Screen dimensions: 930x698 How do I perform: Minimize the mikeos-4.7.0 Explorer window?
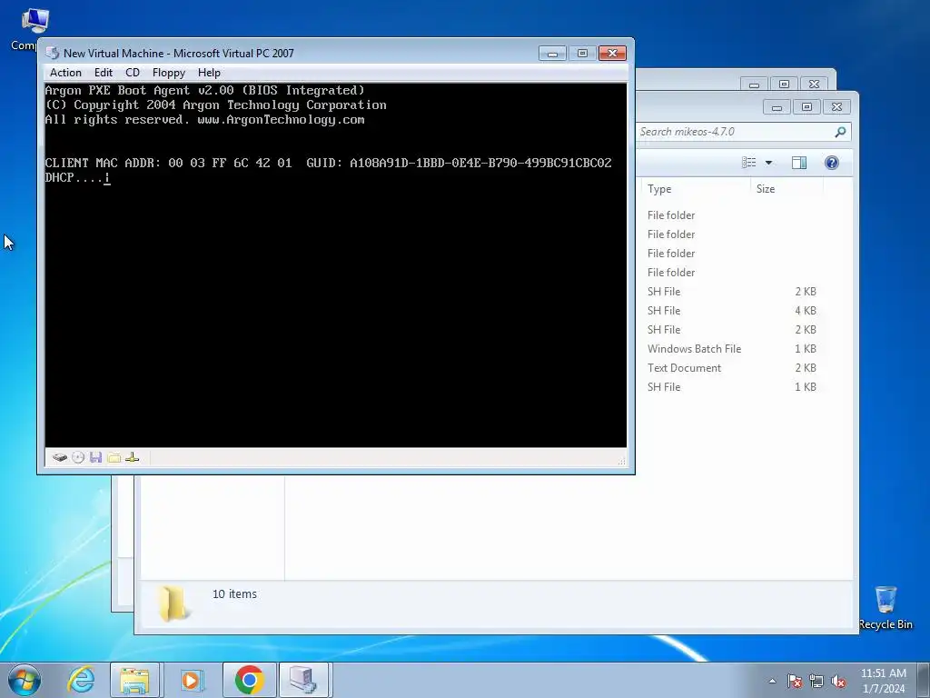777,107
